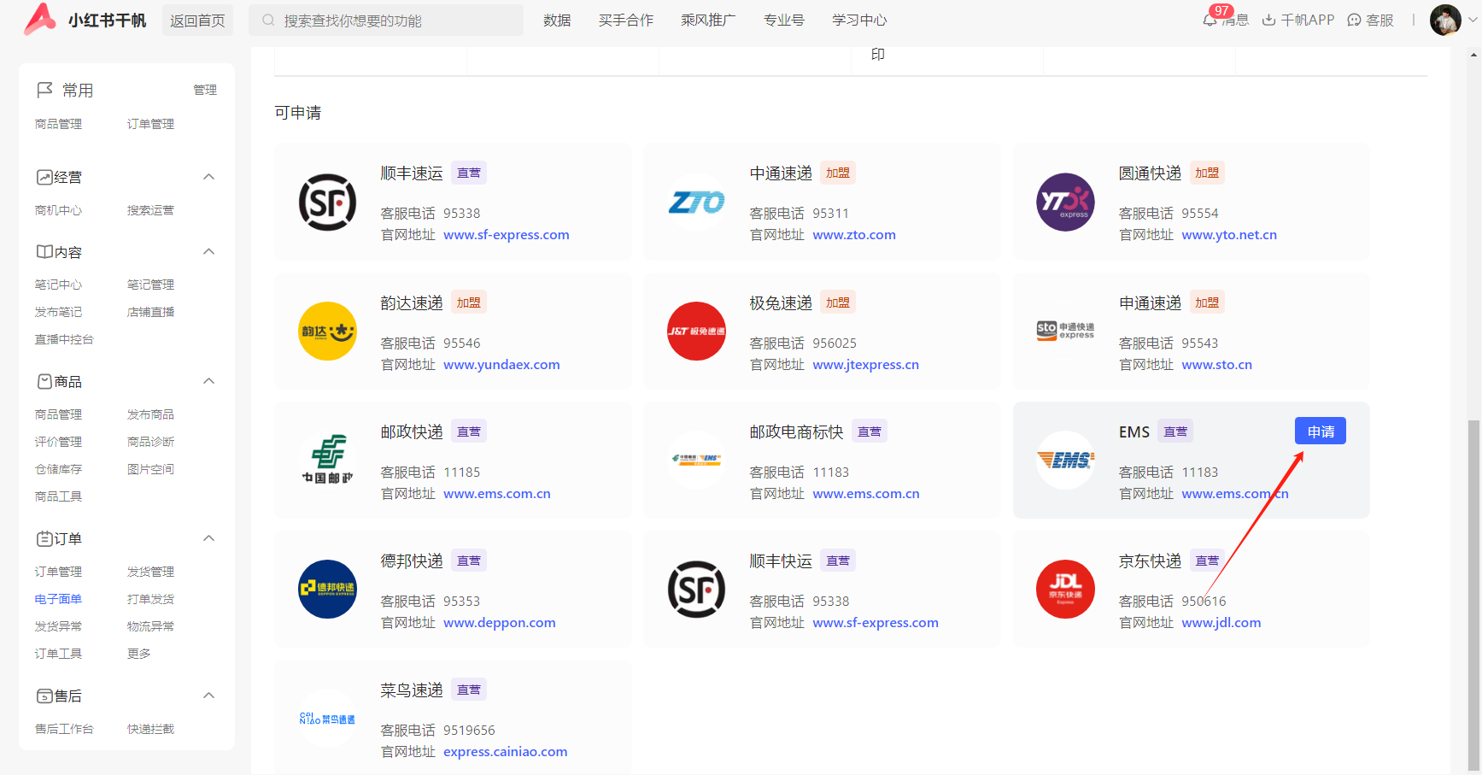This screenshot has height=775, width=1482.
Task: Click the 订单 list icon in sidebar
Action: pos(44,538)
